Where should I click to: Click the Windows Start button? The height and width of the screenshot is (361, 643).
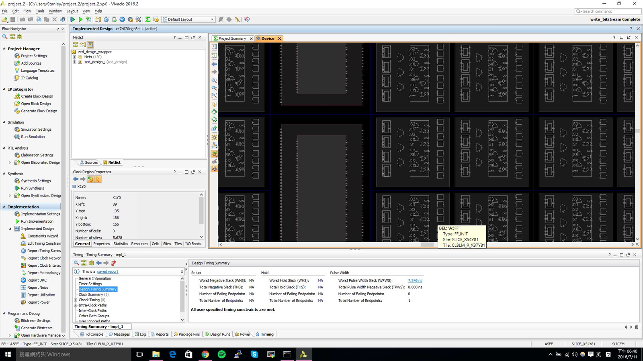(x=8, y=354)
